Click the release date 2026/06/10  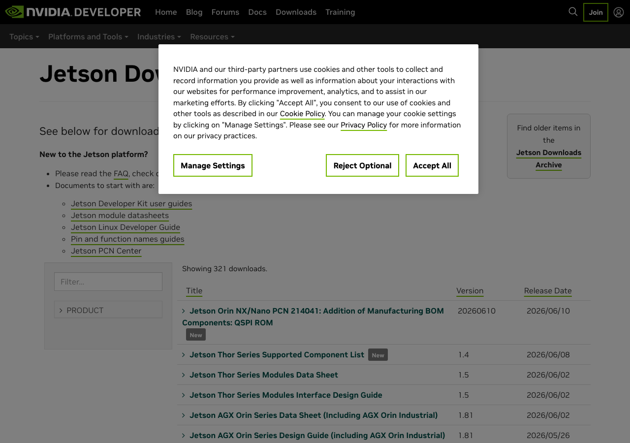[x=548, y=311]
